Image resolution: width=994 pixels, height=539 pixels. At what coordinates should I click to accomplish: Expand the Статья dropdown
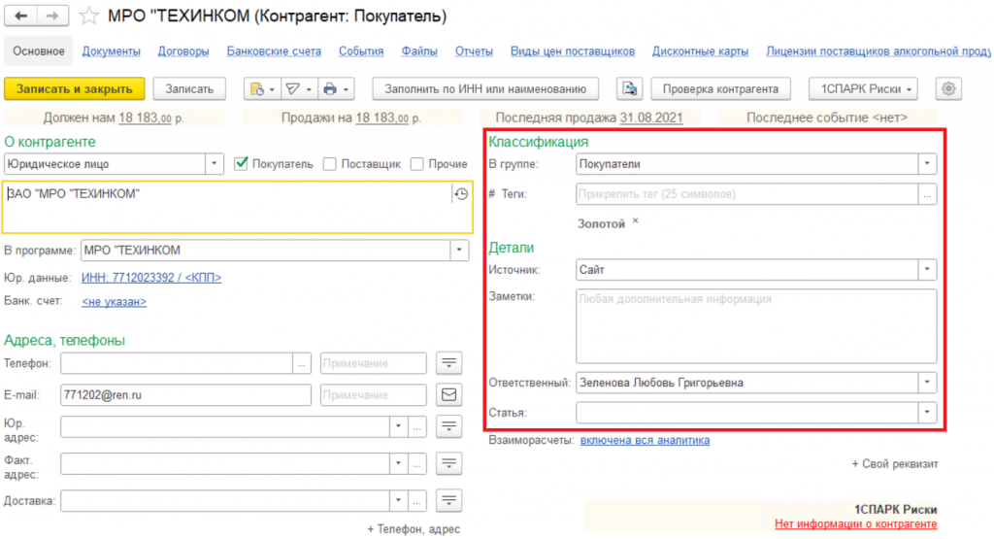[x=927, y=412]
